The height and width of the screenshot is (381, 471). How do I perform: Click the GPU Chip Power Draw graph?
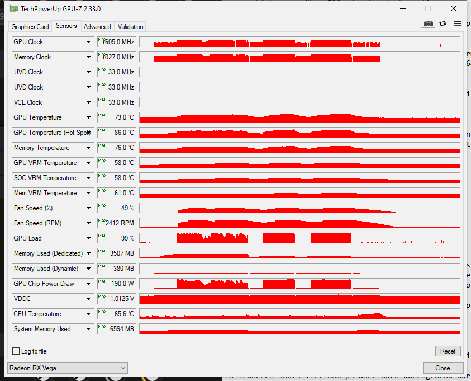tap(300, 284)
